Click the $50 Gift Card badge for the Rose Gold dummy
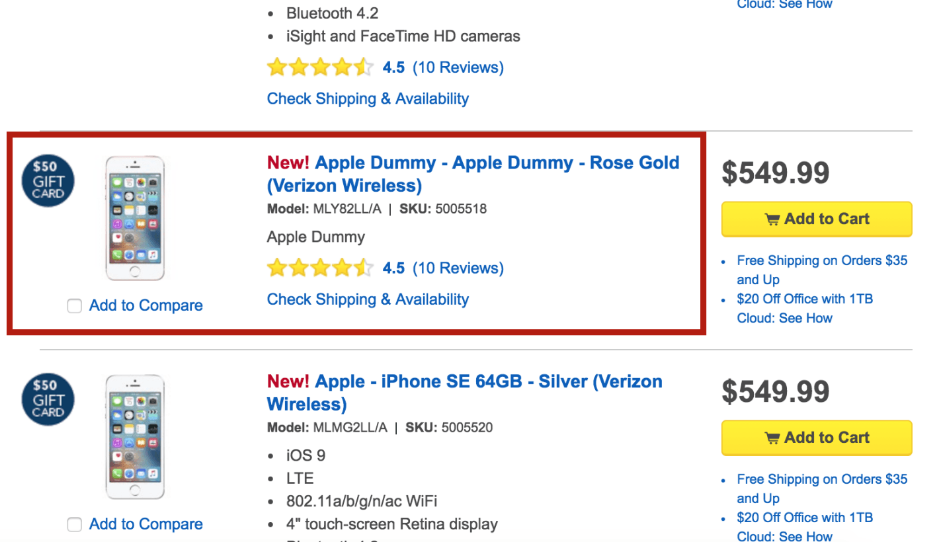Image resolution: width=939 pixels, height=542 pixels. coord(48,180)
